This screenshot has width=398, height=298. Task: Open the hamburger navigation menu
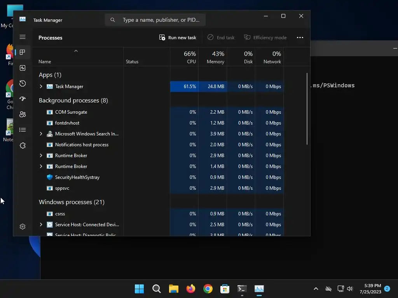[23, 37]
